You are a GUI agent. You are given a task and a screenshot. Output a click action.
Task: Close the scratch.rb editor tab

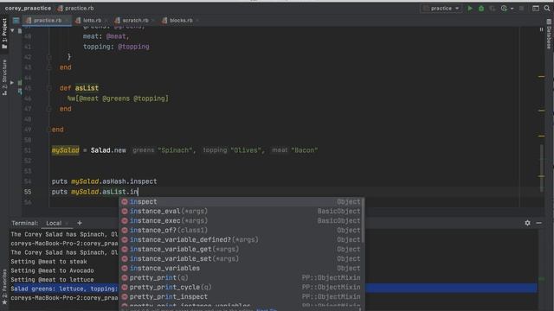pos(152,21)
